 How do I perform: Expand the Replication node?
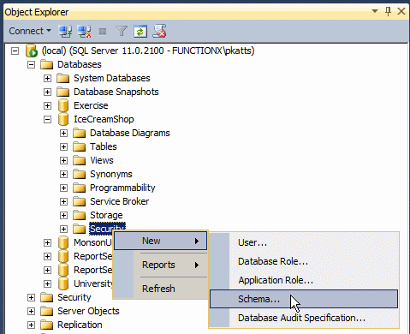(31, 325)
